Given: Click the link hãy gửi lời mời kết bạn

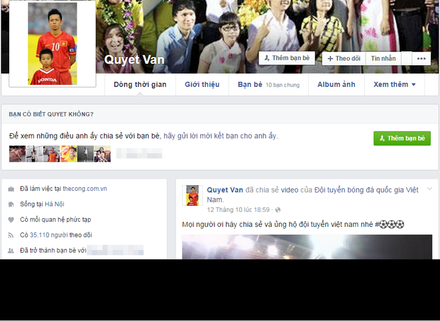Looking at the screenshot, I should coord(220,136).
